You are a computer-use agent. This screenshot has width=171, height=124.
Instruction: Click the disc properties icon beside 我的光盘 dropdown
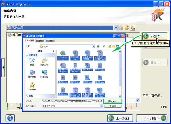(121, 28)
